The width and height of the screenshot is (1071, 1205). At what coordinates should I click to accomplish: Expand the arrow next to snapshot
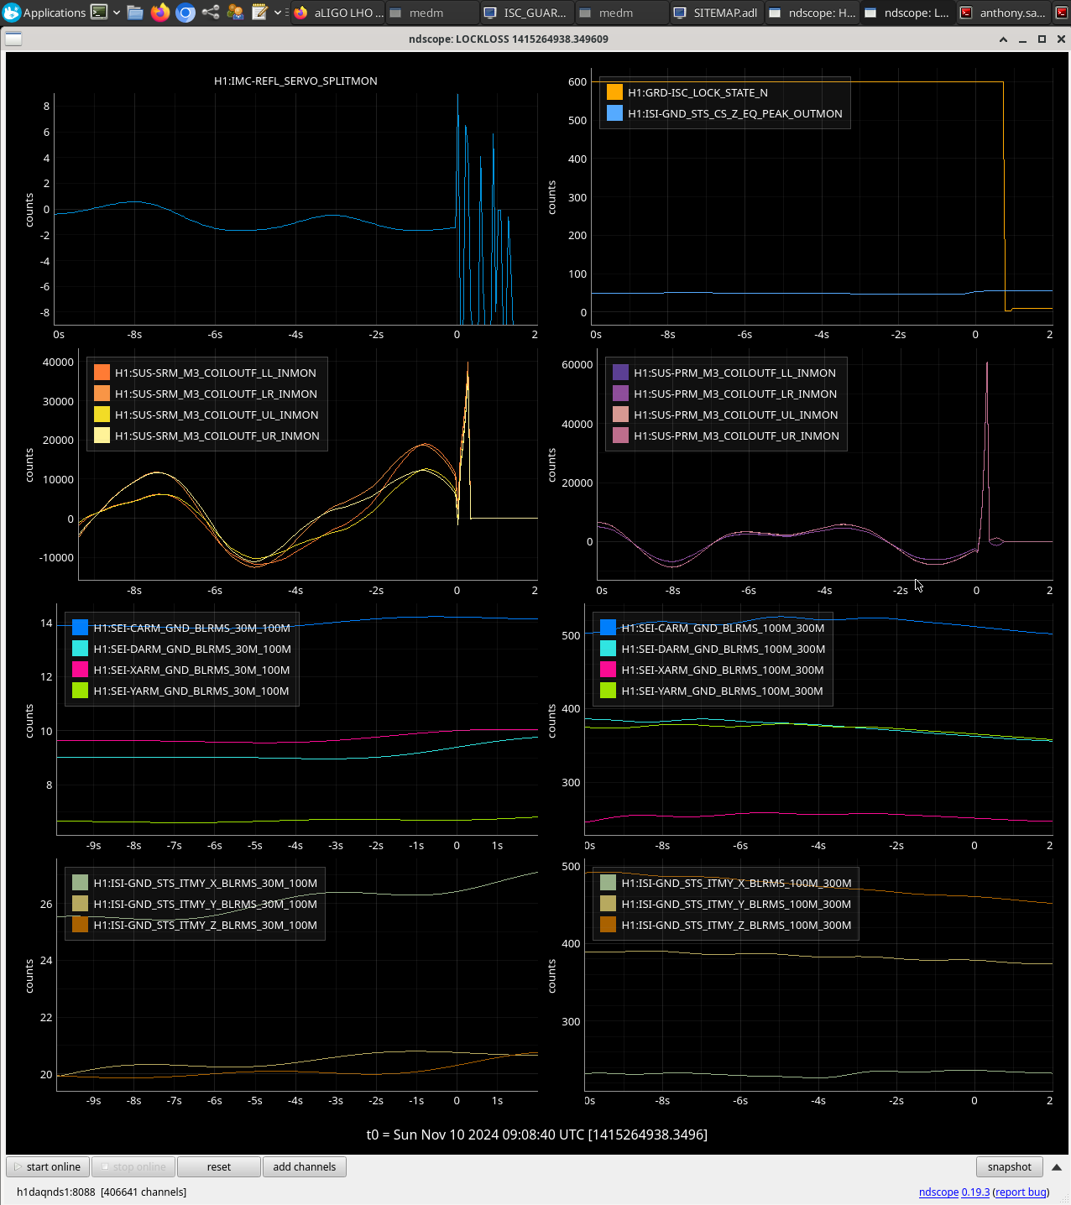tap(1057, 1167)
